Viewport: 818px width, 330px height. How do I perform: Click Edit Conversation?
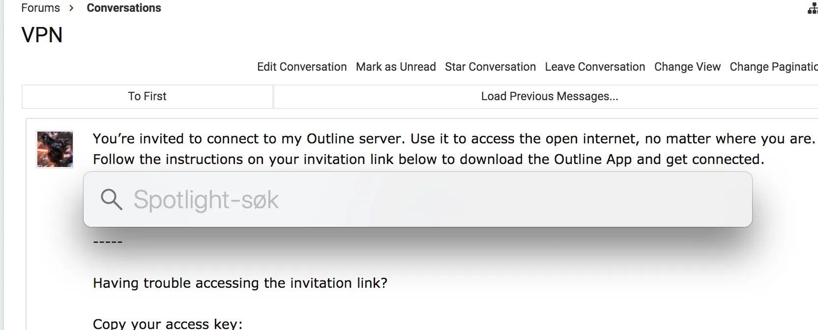(302, 67)
